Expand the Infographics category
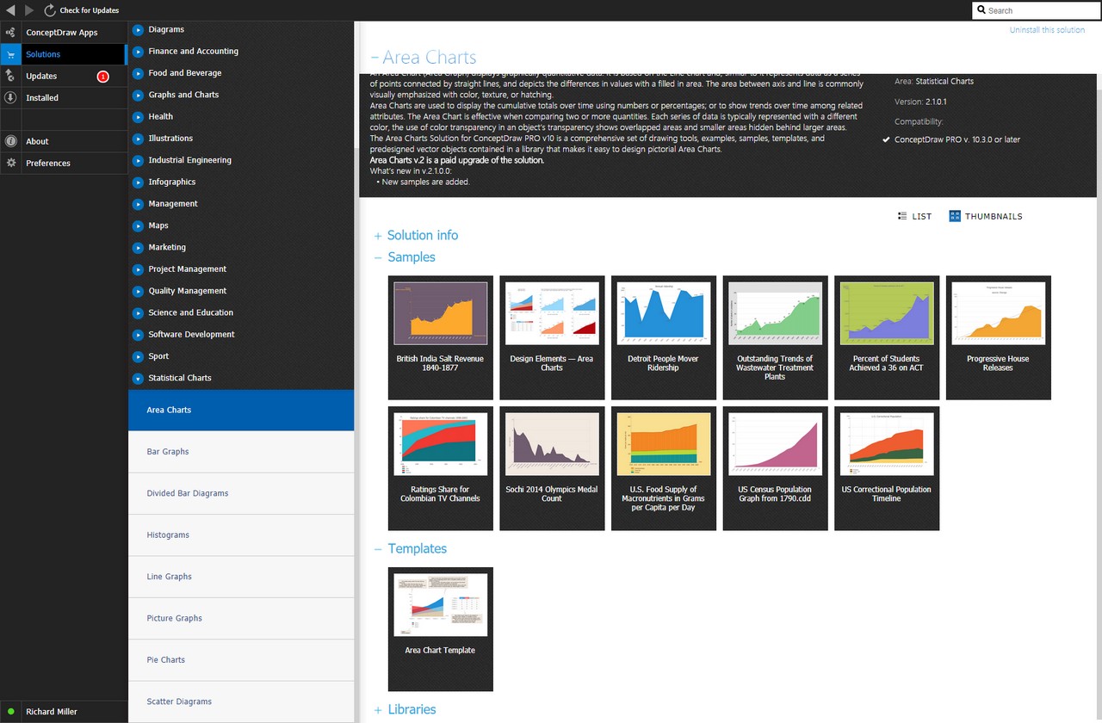This screenshot has width=1102, height=723. click(138, 182)
